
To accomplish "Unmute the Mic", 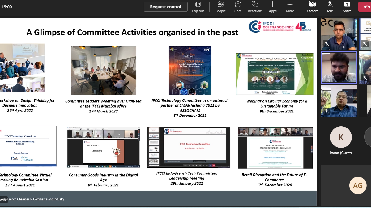I will 330,7.
